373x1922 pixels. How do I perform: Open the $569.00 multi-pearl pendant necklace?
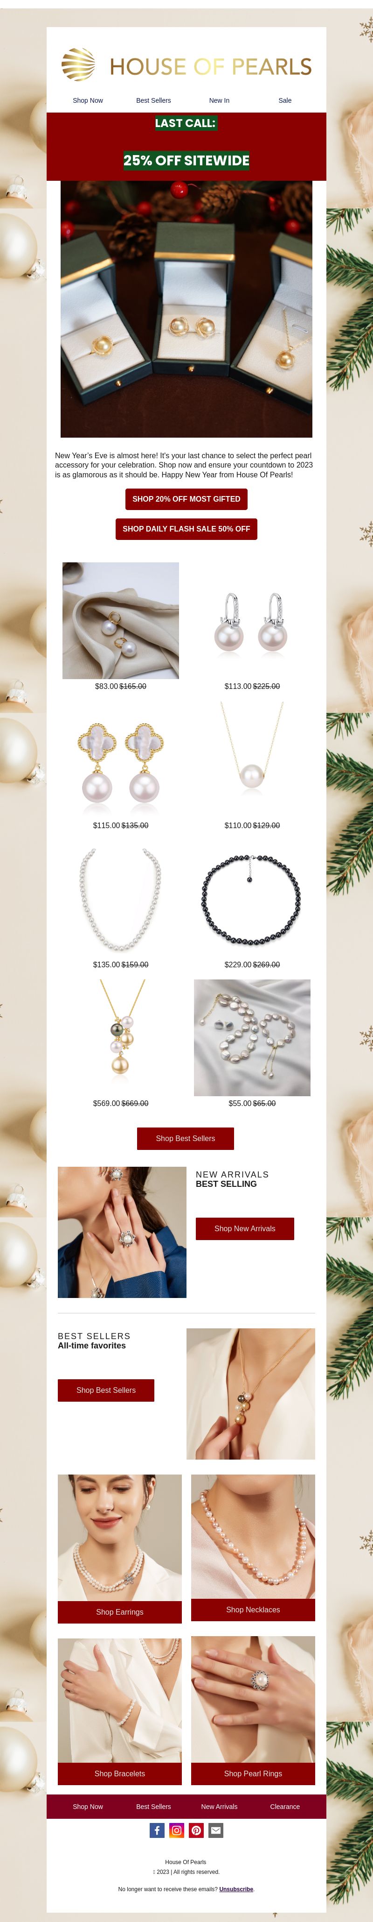[x=121, y=1038]
